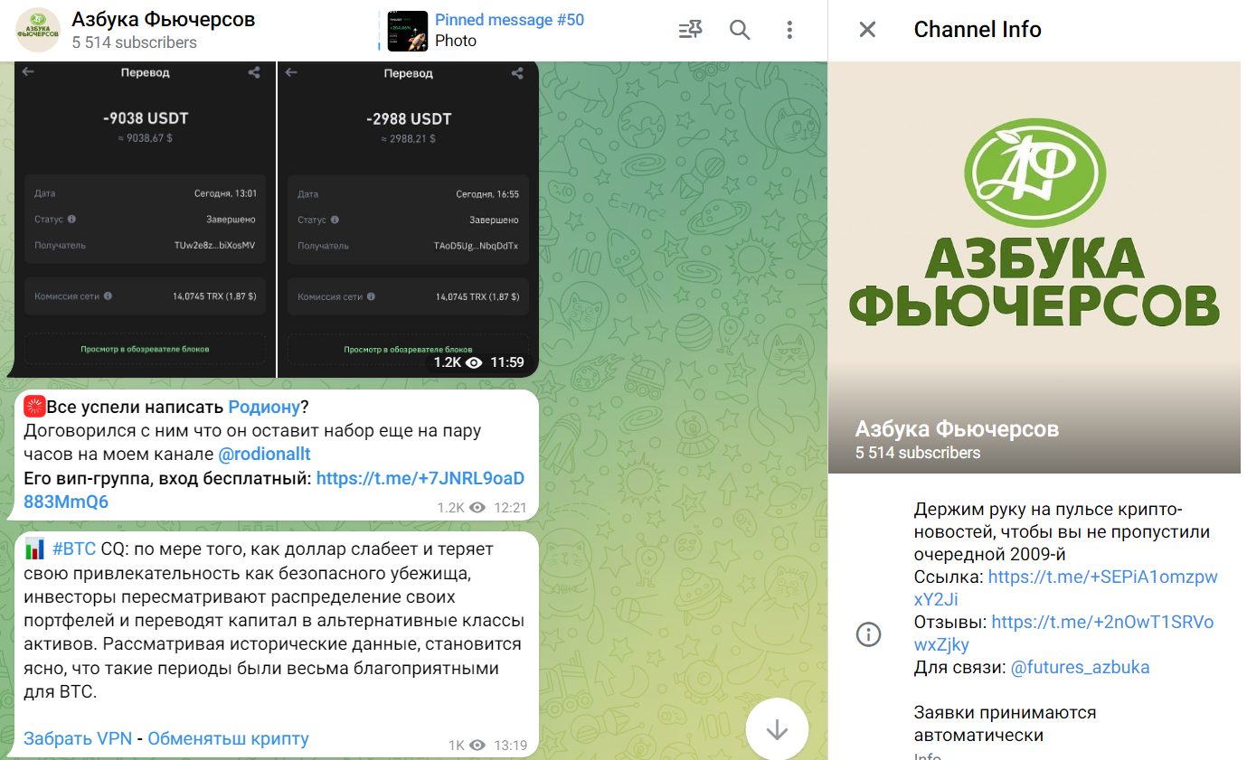The width and height of the screenshot is (1247, 760).
Task: Click the views eye icon on photo at 11:59
Action: click(x=475, y=362)
